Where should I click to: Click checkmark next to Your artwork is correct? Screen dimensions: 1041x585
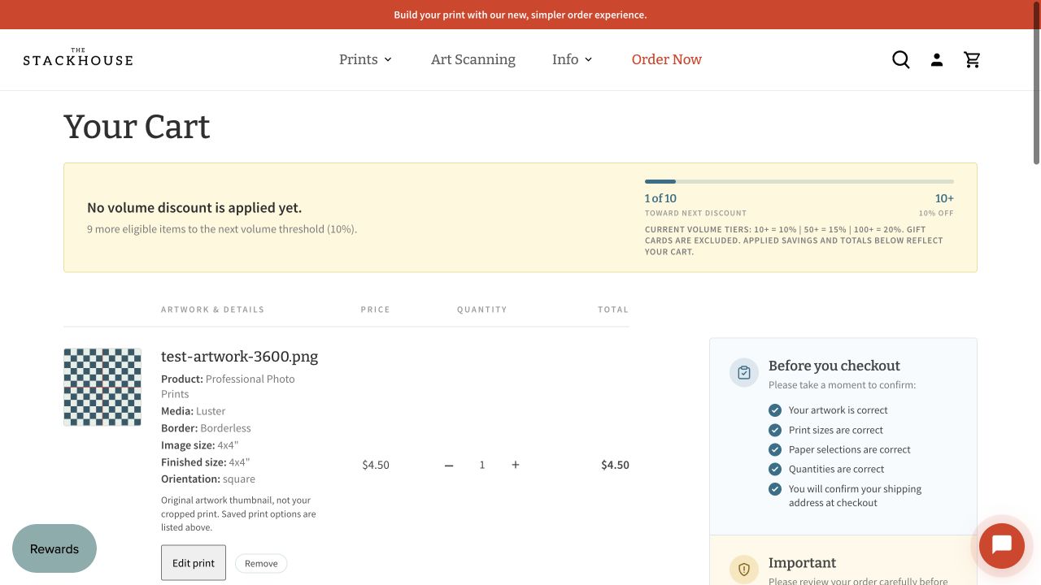775,410
